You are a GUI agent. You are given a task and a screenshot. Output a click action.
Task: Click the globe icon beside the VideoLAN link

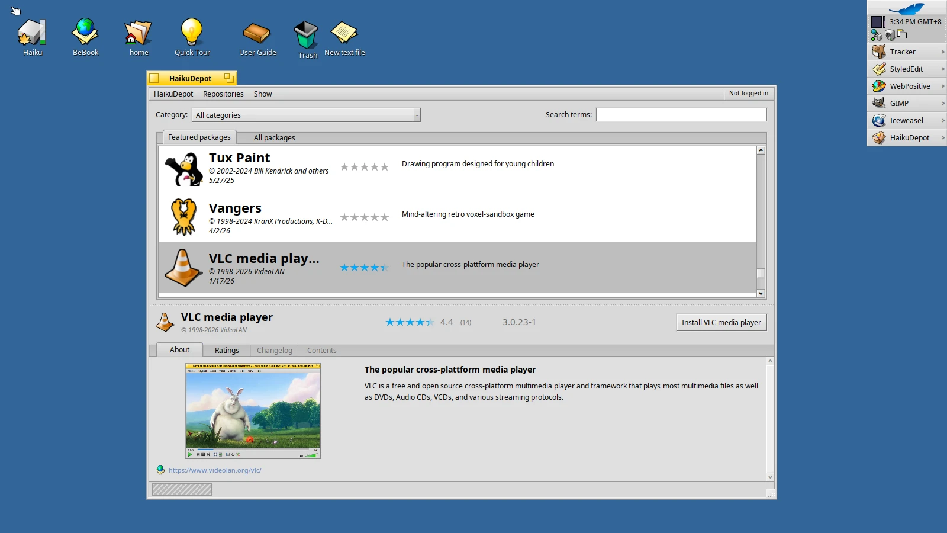click(160, 469)
